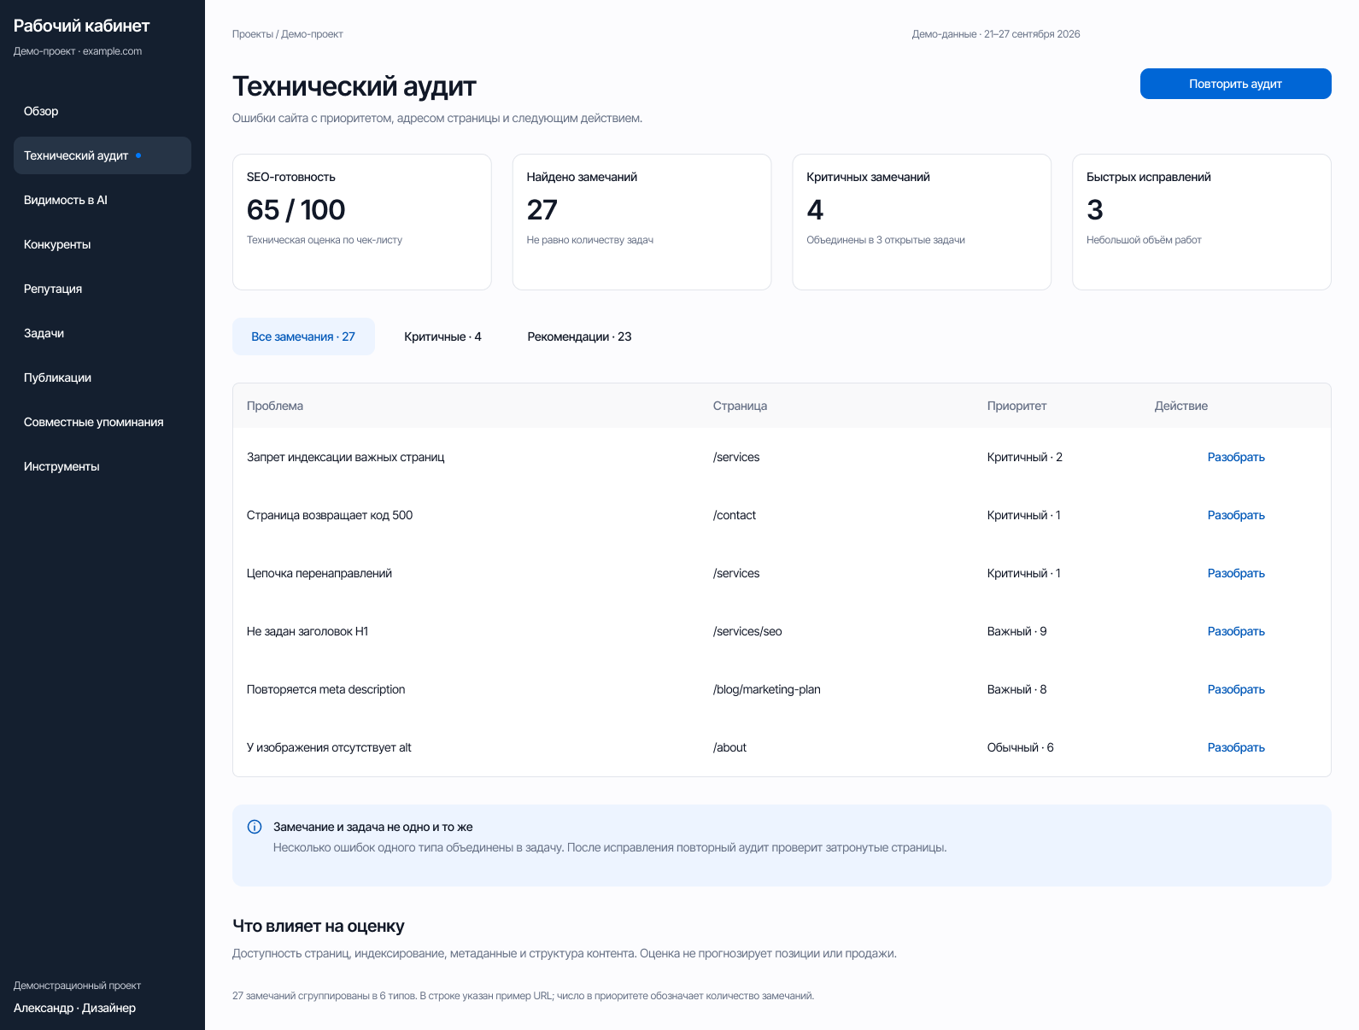Click the info icon in the notice banner
Screen dimensions: 1359x1030
point(255,827)
